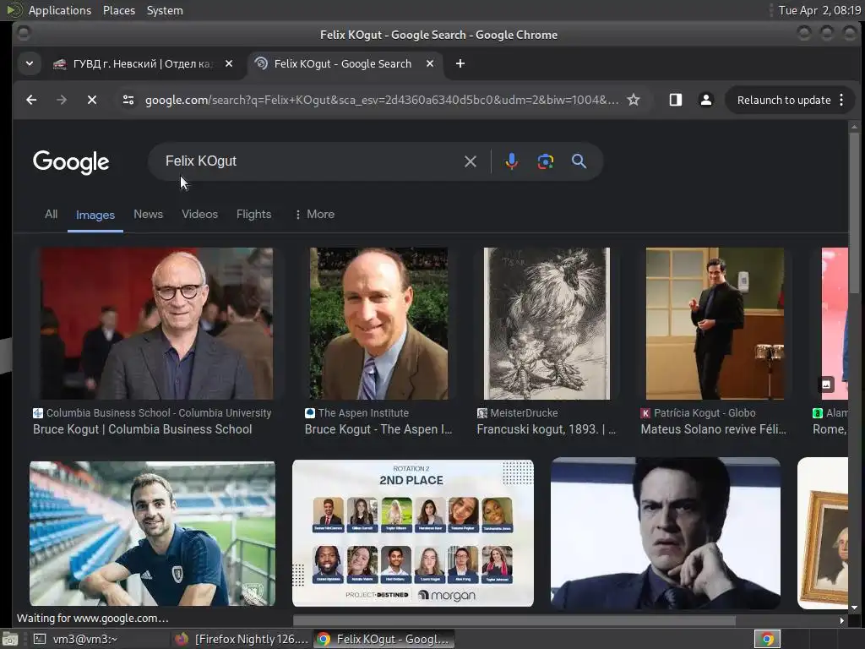
Task: Click the Chrome icon in bottom tray
Action: [767, 639]
